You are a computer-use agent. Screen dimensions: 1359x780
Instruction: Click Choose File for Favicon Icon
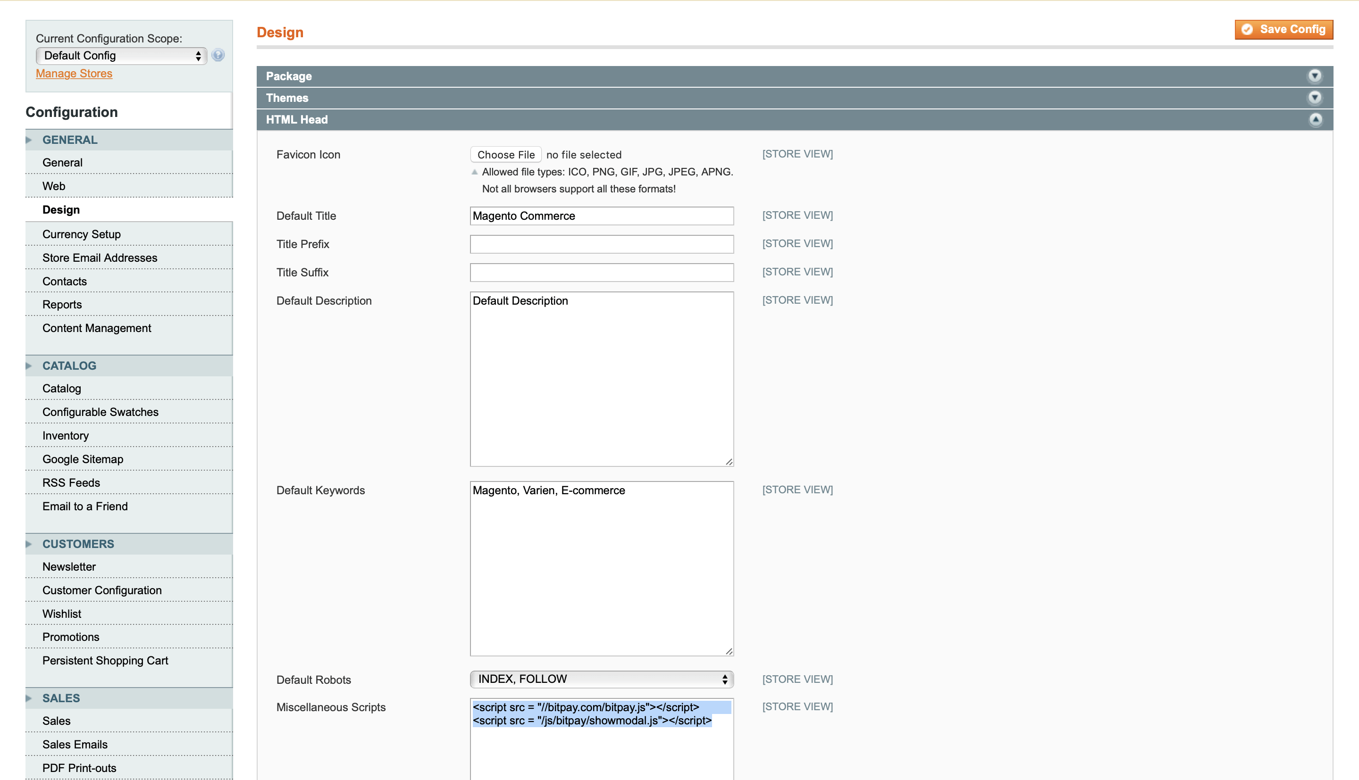506,155
